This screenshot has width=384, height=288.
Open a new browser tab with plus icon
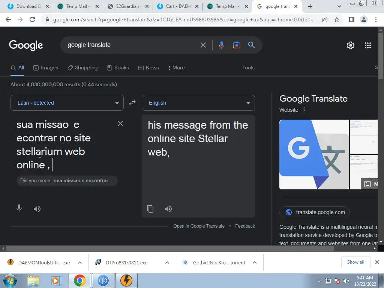(310, 6)
